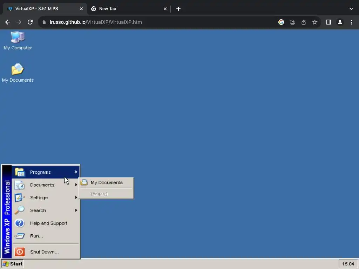
Task: Click the Programs folder icon in Start menu
Action: pos(20,172)
